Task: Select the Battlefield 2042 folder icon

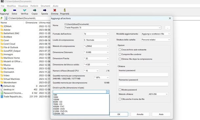Action: 2,33
